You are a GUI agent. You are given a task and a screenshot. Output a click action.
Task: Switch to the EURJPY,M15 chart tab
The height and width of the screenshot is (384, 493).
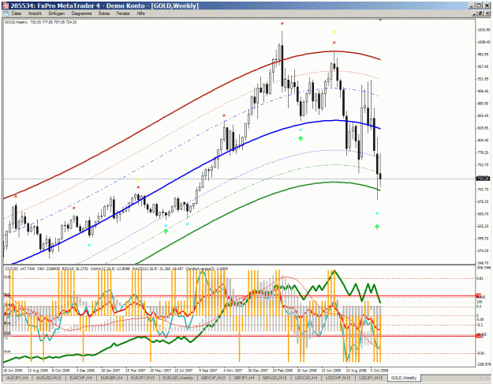coord(143,378)
